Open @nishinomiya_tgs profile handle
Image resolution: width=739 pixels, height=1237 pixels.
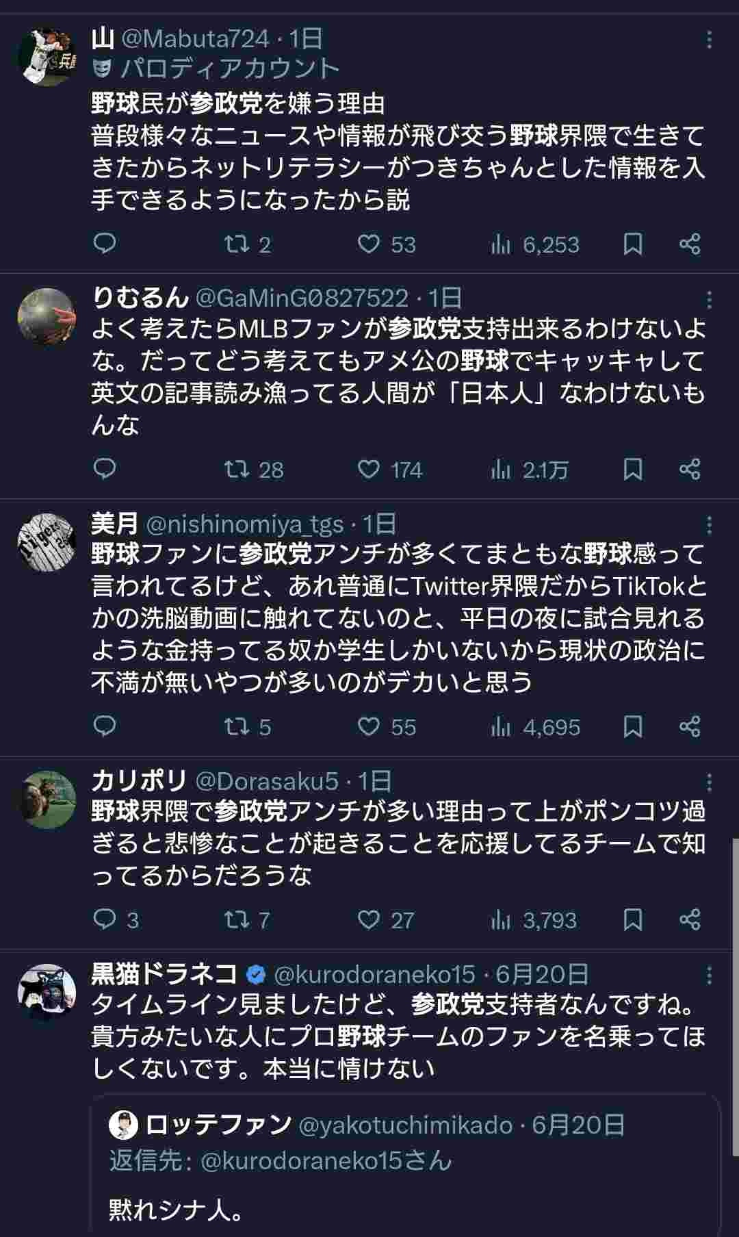click(x=245, y=524)
